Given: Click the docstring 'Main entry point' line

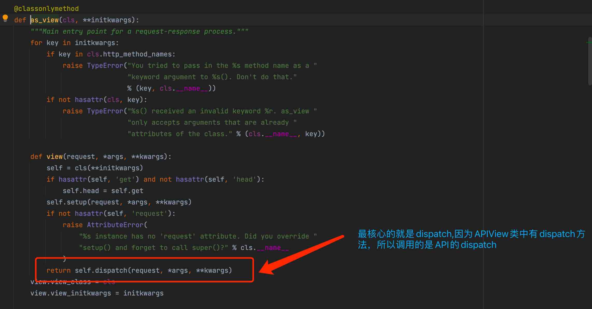Looking at the screenshot, I should click(x=139, y=31).
